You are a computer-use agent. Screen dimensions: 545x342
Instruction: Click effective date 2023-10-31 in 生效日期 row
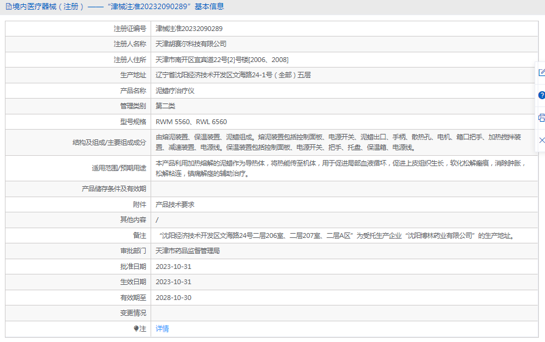(x=174, y=282)
